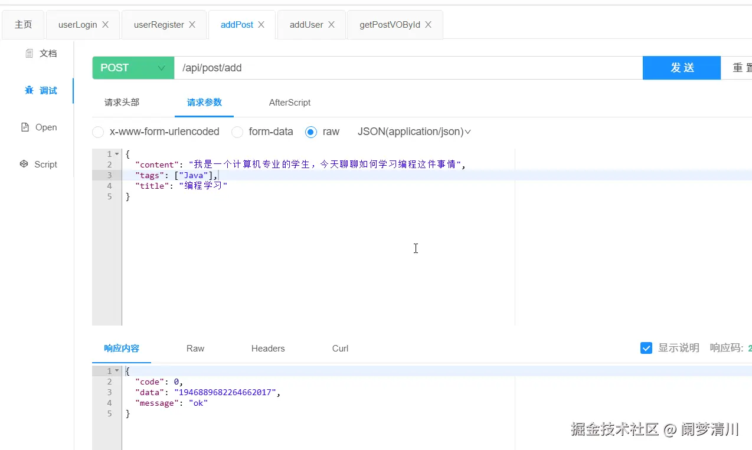Image resolution: width=752 pixels, height=450 pixels.
Task: Switch to the 主页 tab
Action: [24, 25]
